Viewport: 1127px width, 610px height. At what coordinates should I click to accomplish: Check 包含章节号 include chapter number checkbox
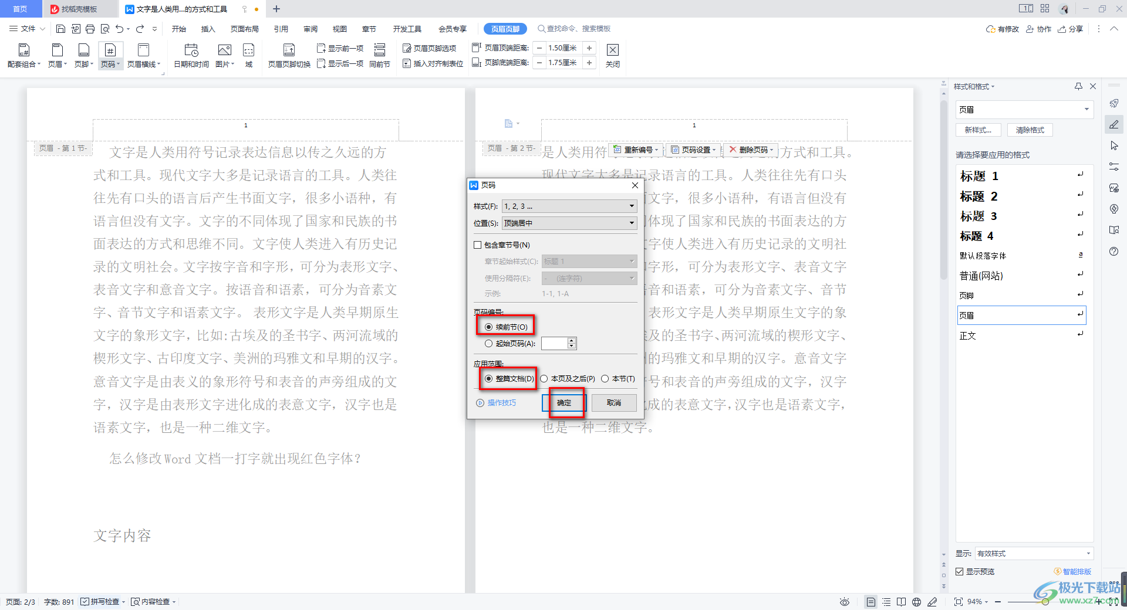tap(478, 245)
